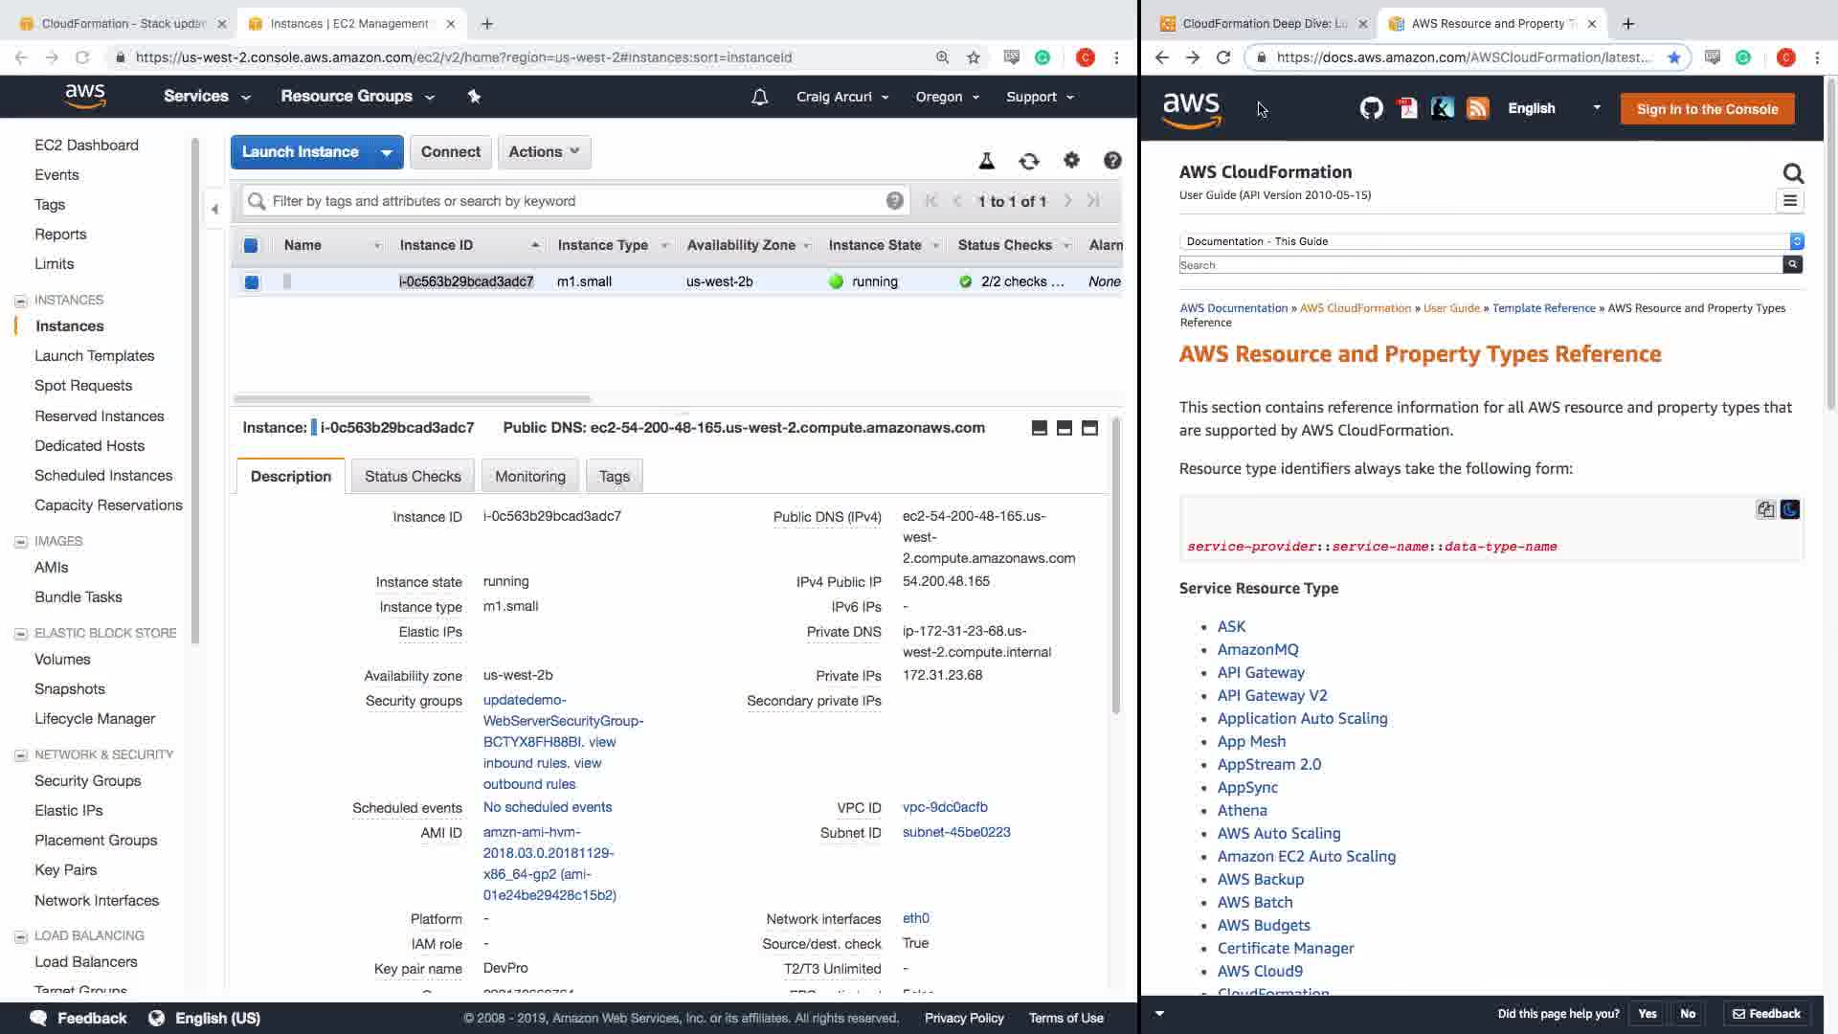
Task: Click the pin shortcut icon in navbar
Action: (x=474, y=96)
